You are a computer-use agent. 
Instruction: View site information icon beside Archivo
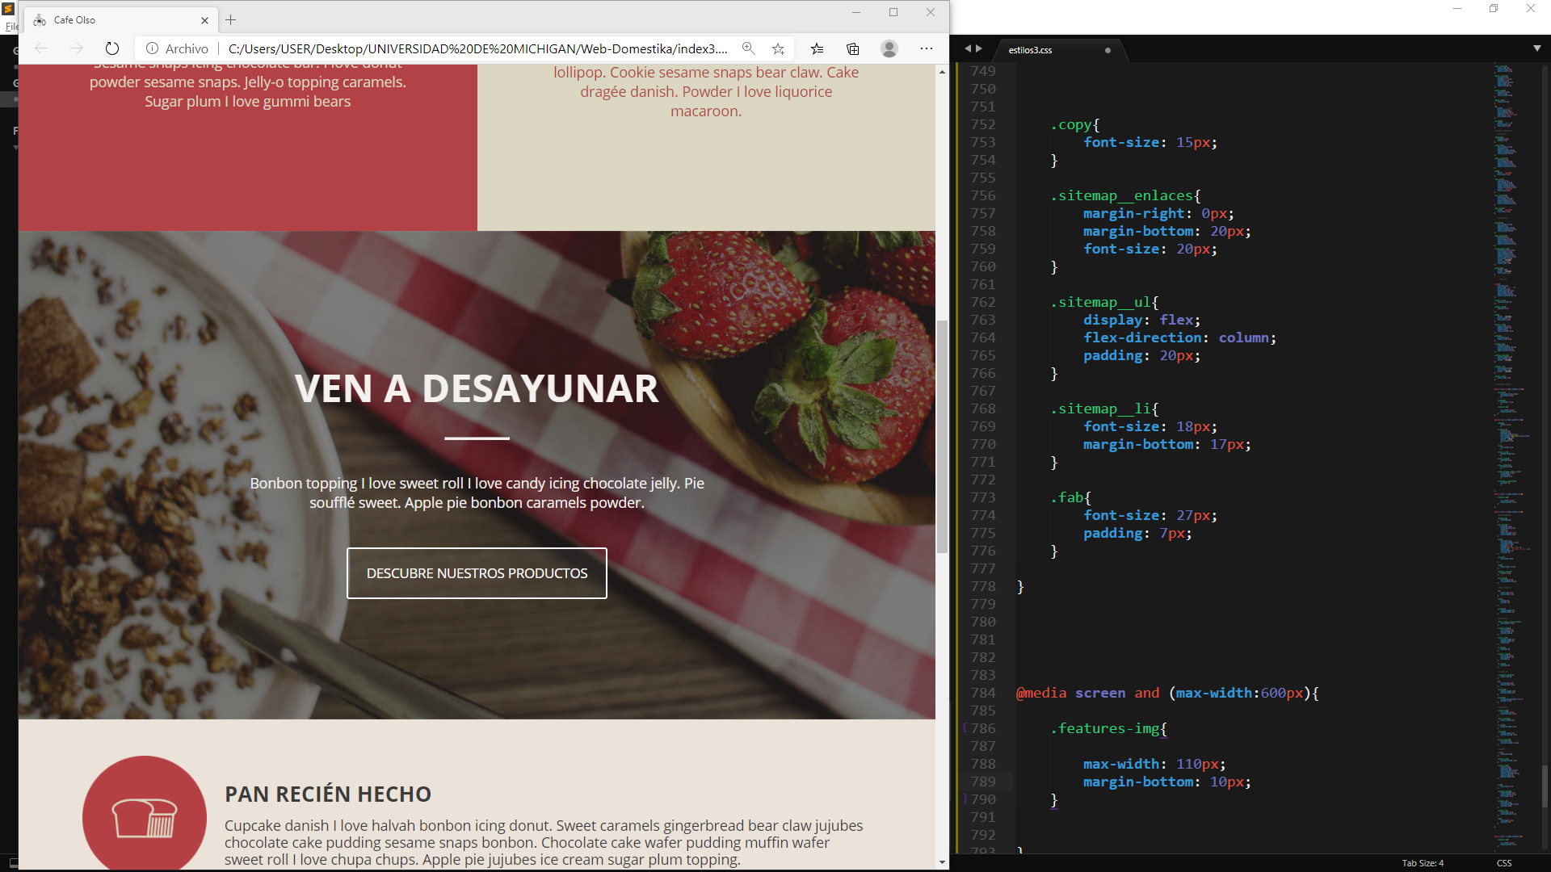click(x=152, y=48)
